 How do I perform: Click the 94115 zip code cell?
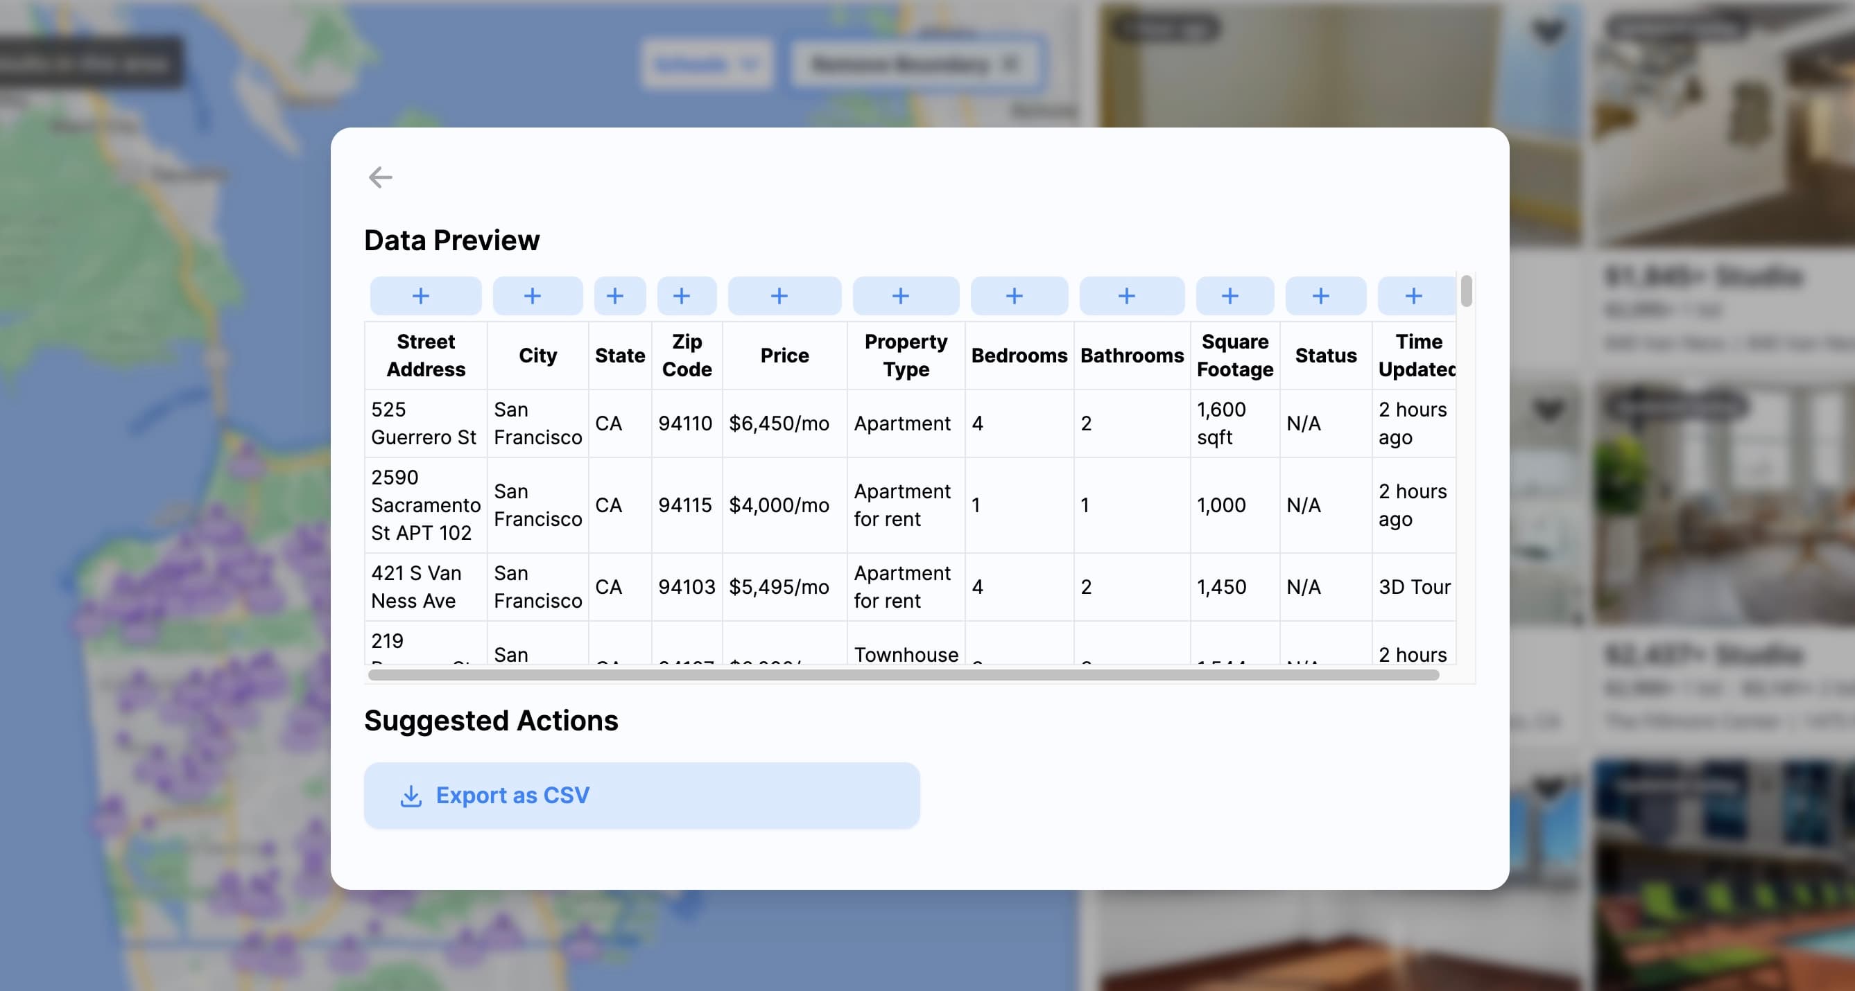pyautogui.click(x=687, y=505)
